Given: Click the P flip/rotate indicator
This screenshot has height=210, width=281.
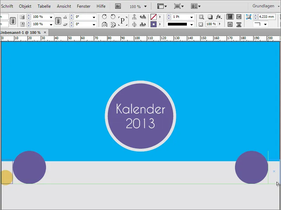Looking at the screenshot, I should [x=123, y=21].
